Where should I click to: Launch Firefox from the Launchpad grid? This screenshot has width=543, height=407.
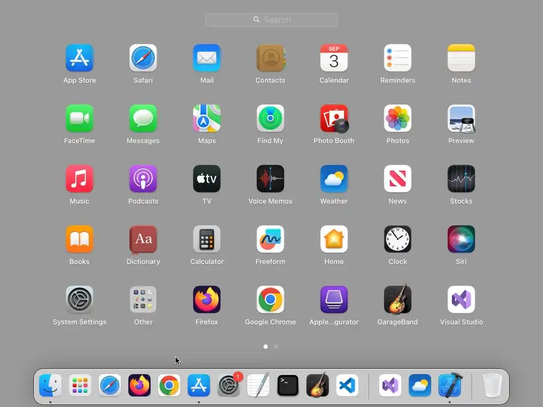click(x=207, y=299)
